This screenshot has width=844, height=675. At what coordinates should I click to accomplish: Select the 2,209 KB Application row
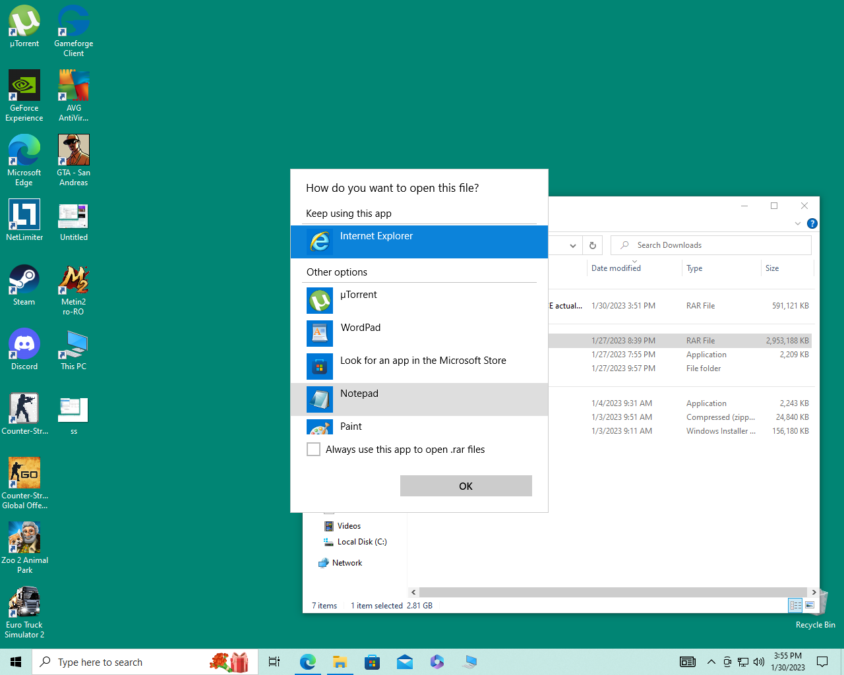coord(680,355)
